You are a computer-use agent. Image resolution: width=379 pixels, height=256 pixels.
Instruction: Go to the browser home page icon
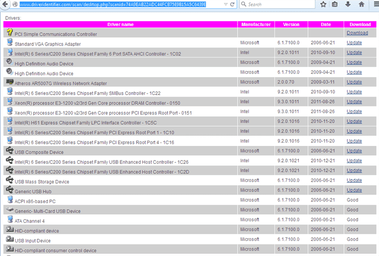point(362,4)
